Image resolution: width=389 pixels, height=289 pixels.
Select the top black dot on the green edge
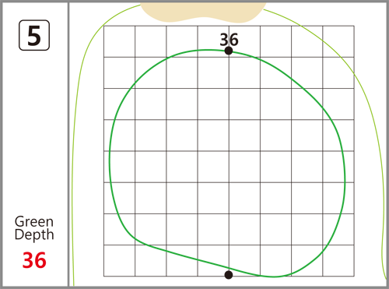click(229, 51)
